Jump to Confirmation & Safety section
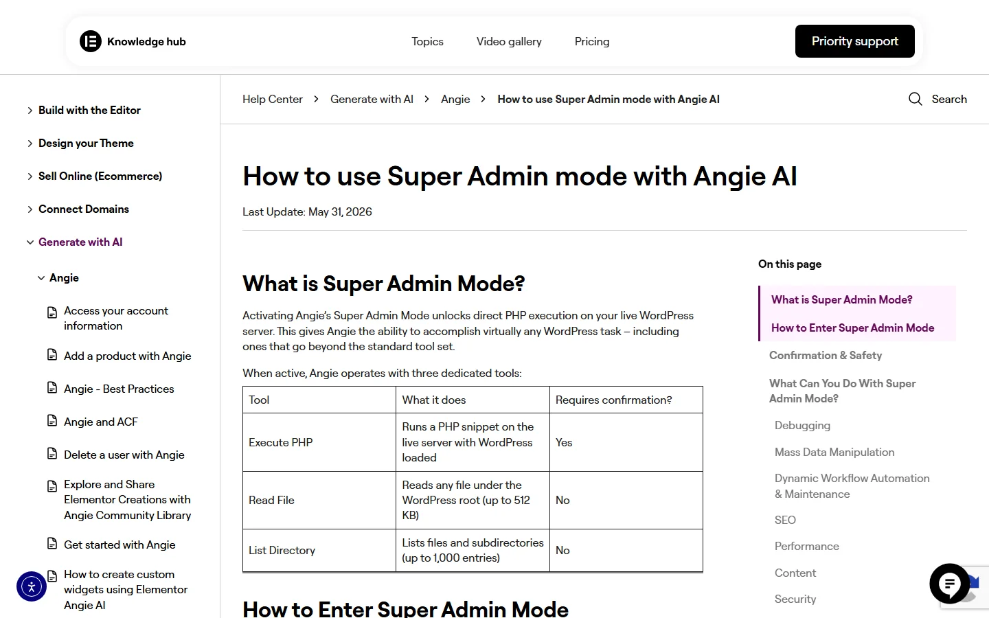Viewport: 989px width, 618px height. [826, 355]
